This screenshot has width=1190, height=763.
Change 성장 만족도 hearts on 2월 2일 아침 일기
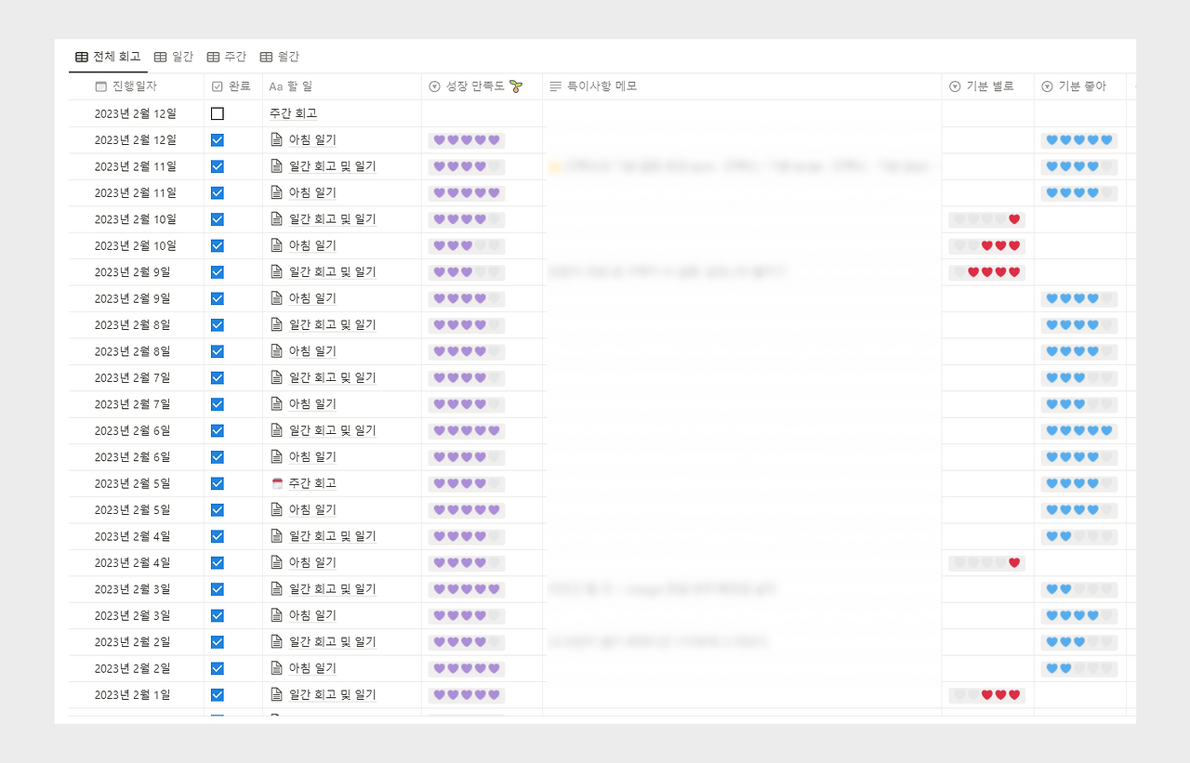(x=467, y=668)
